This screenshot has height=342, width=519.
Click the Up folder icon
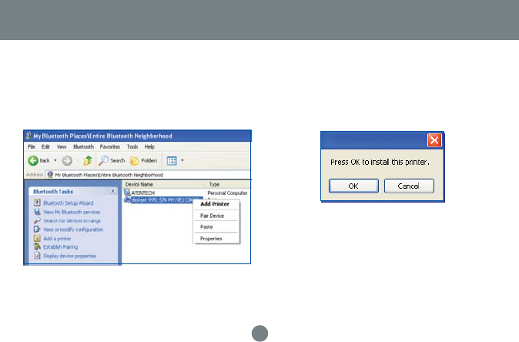88,160
